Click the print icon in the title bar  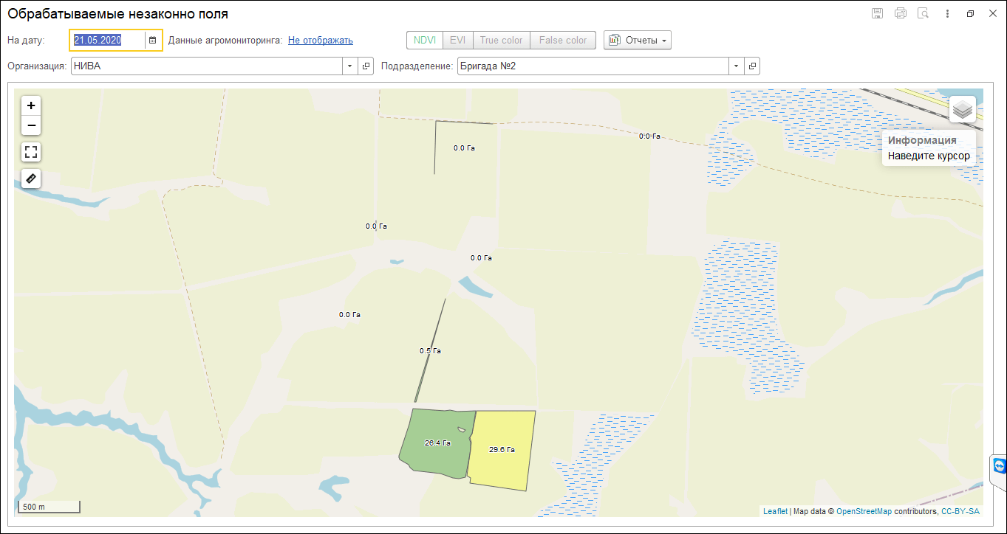point(901,13)
